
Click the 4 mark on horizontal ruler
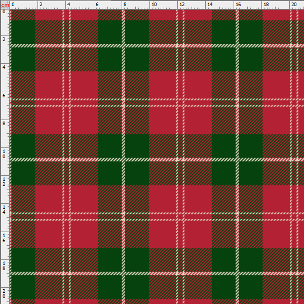[x=68, y=4]
